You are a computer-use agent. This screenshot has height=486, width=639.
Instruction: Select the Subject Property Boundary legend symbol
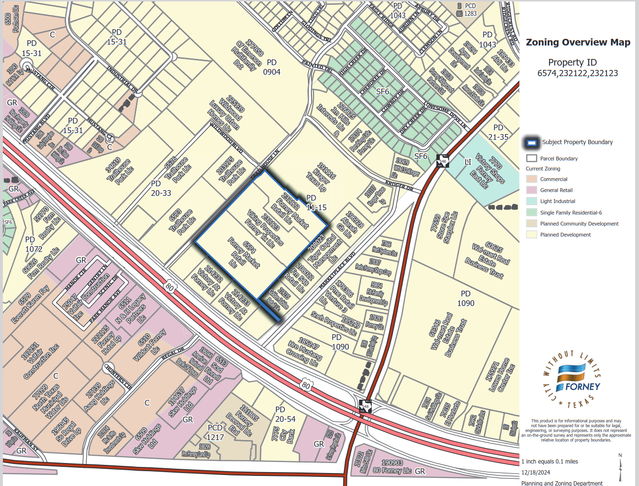(531, 143)
